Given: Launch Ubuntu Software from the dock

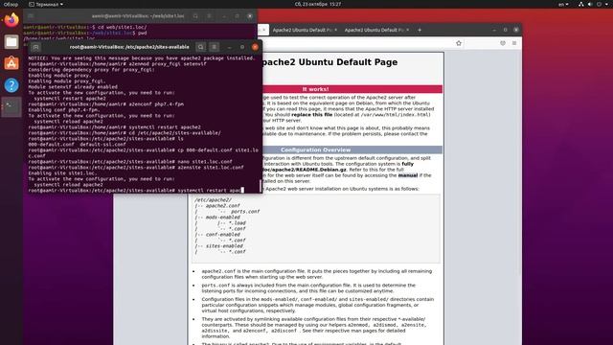Looking at the screenshot, I should 11,63.
